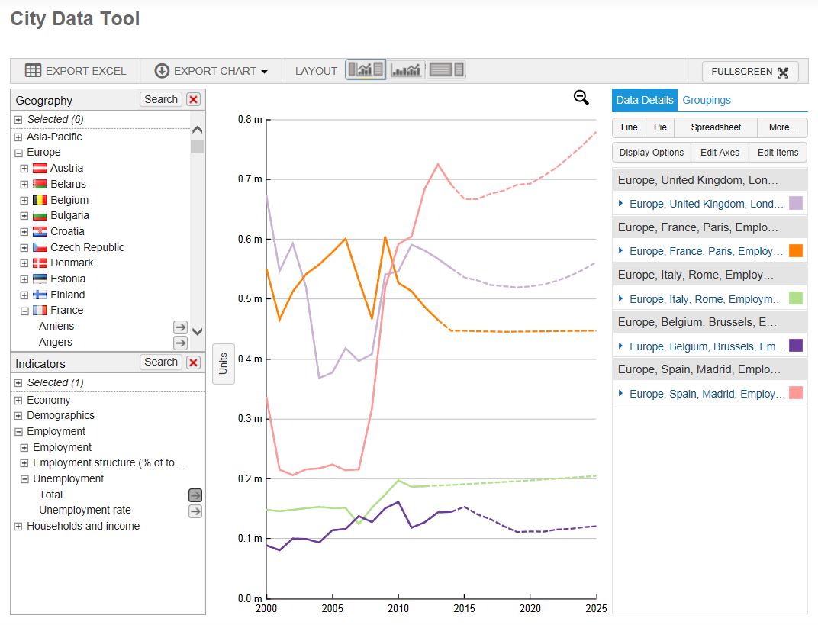This screenshot has width=818, height=625.
Task: Click the orange Paris color swatch
Action: [795, 251]
